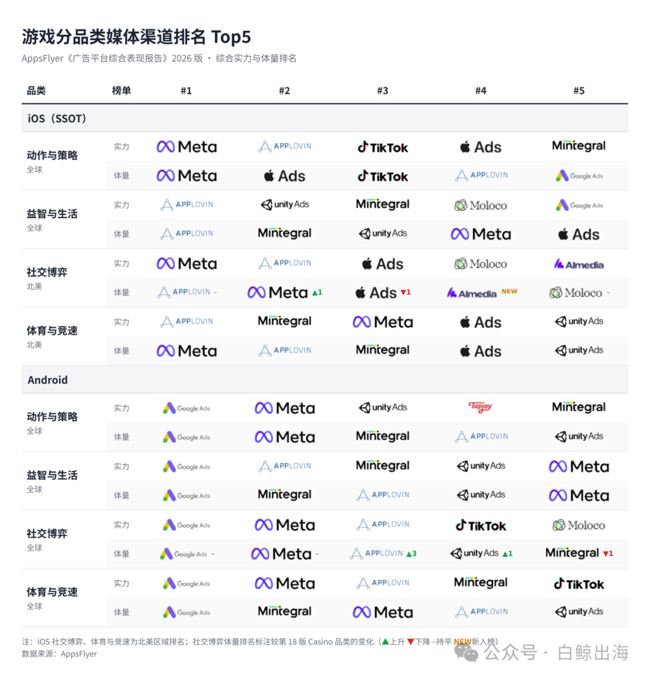Click the 榜单 column header

point(122,90)
